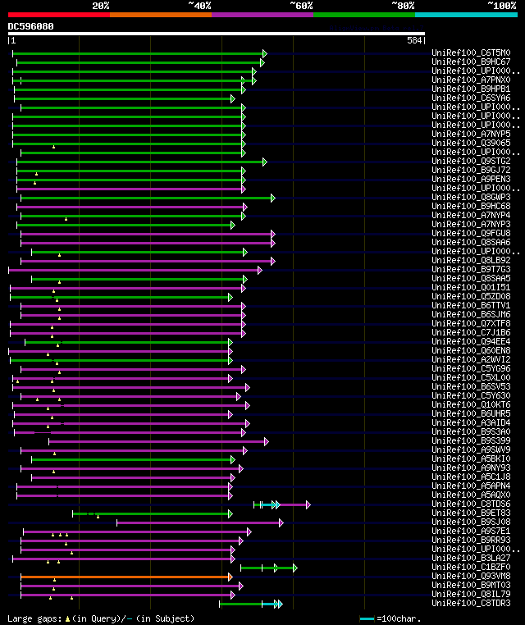The width and height of the screenshot is (525, 625).
Task: Click the query end position 584
Action: click(x=414, y=40)
